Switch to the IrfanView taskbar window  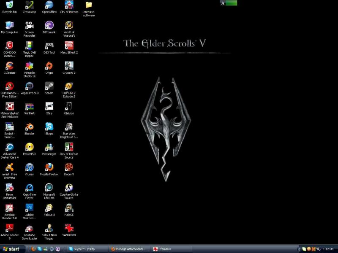[x=172, y=249]
